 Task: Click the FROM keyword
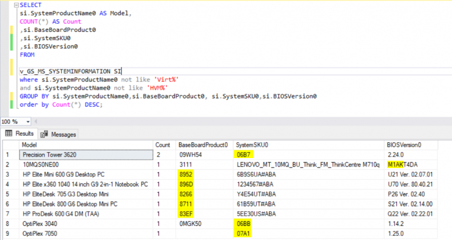pos(27,55)
